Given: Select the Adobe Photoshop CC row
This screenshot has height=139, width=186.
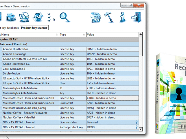Looking at the screenshot, I should pos(70,64).
